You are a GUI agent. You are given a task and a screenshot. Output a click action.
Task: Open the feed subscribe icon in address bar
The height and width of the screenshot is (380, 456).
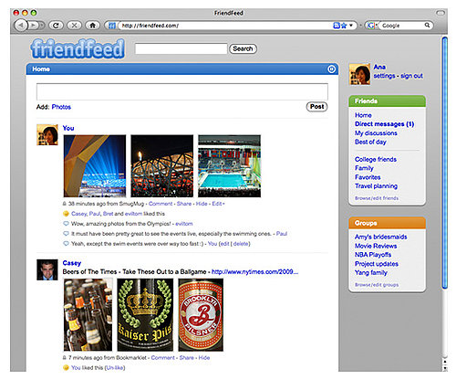click(337, 26)
